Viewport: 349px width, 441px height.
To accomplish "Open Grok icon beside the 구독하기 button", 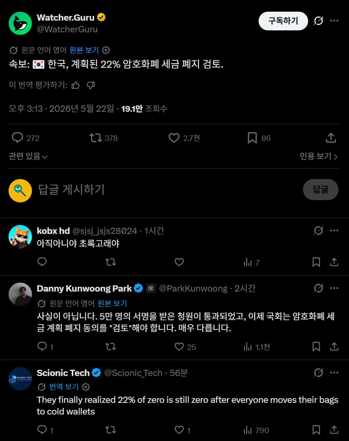I will (318, 21).
